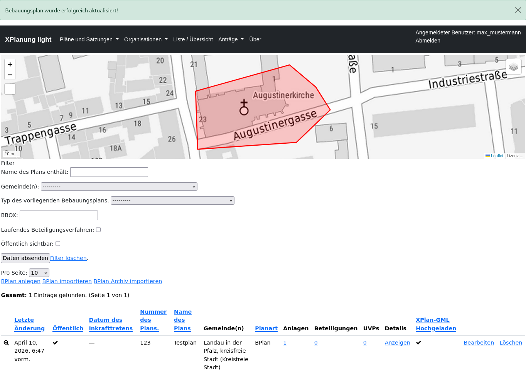The height and width of the screenshot is (372, 526).
Task: Expand the Bebauungsplan type dropdown
Action: click(172, 200)
